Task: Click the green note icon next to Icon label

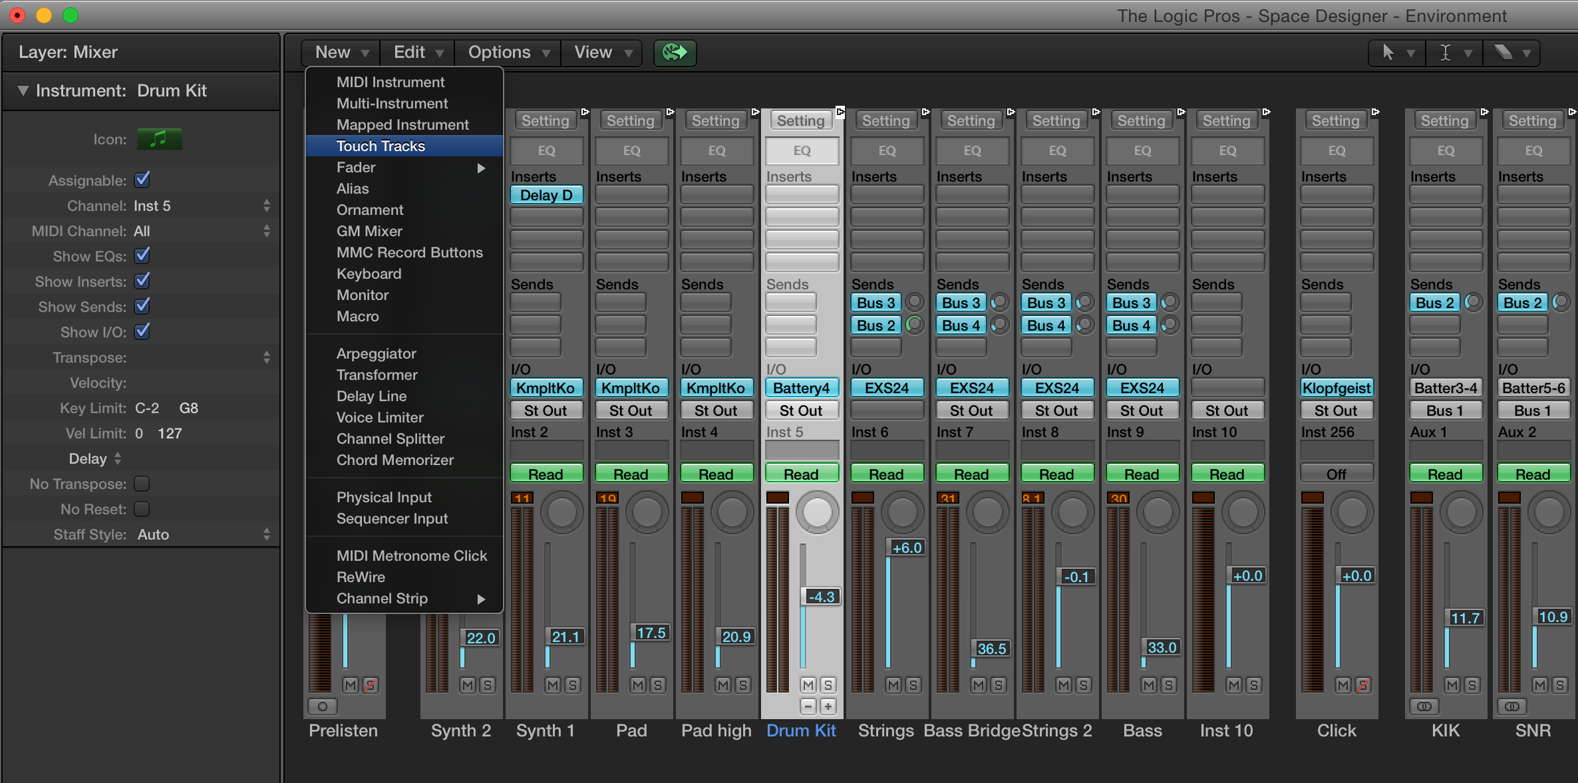Action: [159, 139]
